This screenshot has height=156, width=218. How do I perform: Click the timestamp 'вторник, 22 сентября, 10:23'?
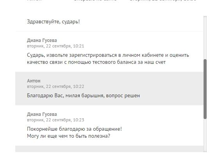coord(55,120)
